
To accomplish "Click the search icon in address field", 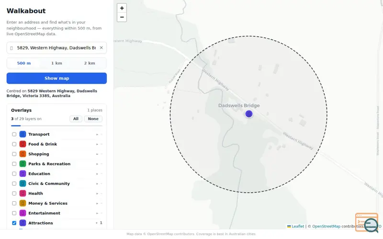I will point(11,48).
